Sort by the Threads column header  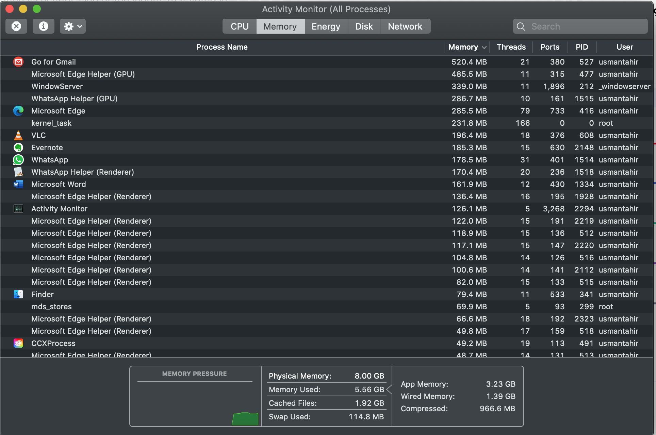point(511,47)
